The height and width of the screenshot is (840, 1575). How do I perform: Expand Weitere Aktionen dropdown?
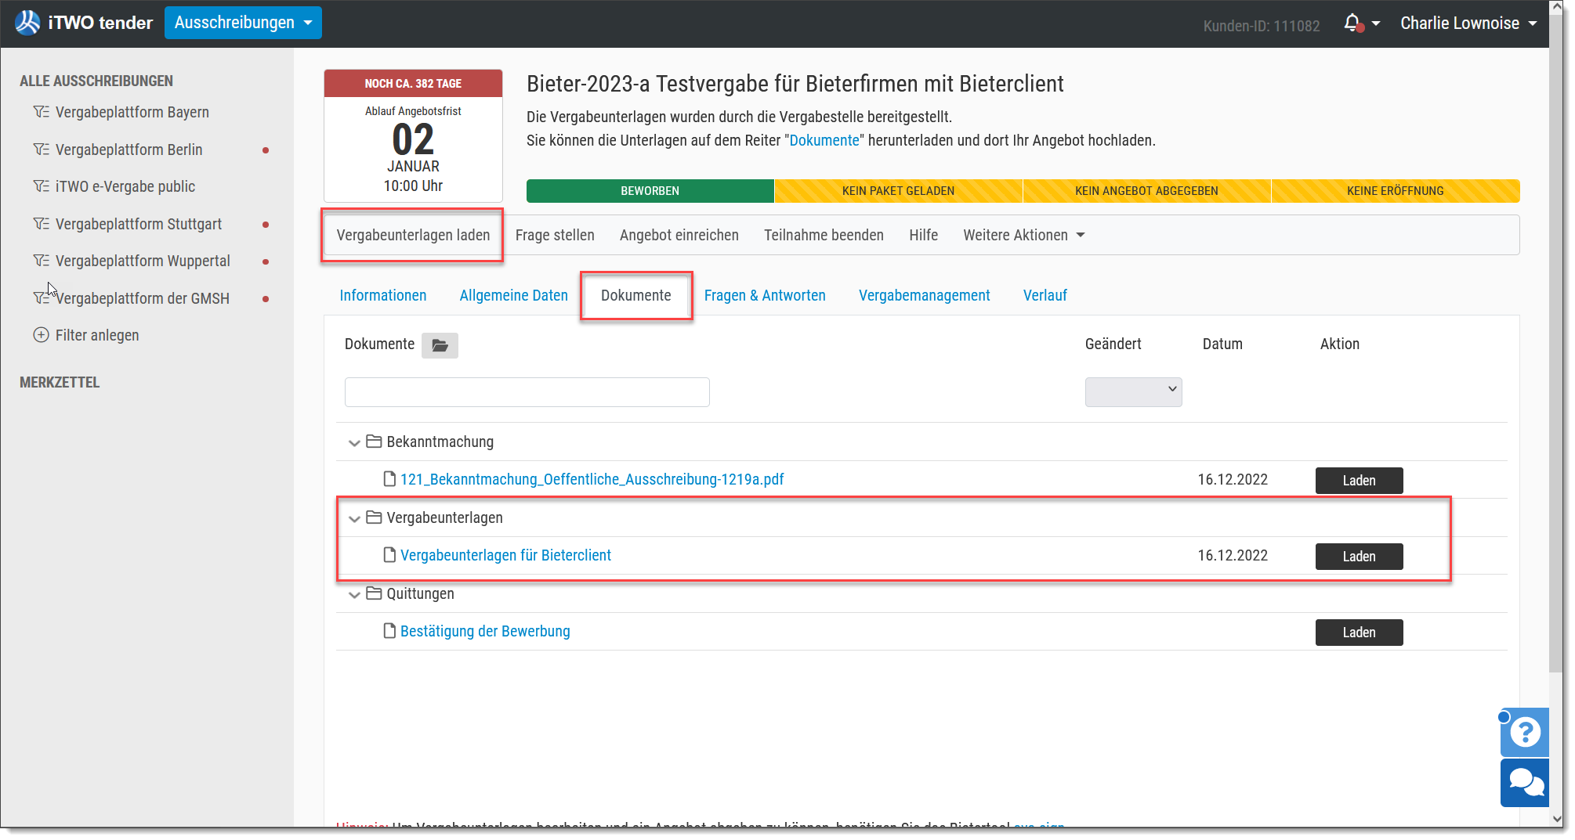pyautogui.click(x=1024, y=235)
